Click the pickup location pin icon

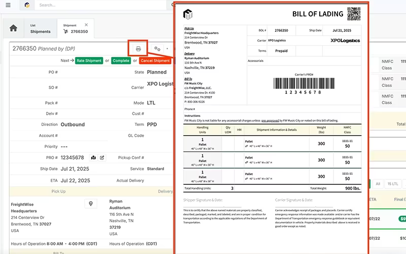(91, 204)
